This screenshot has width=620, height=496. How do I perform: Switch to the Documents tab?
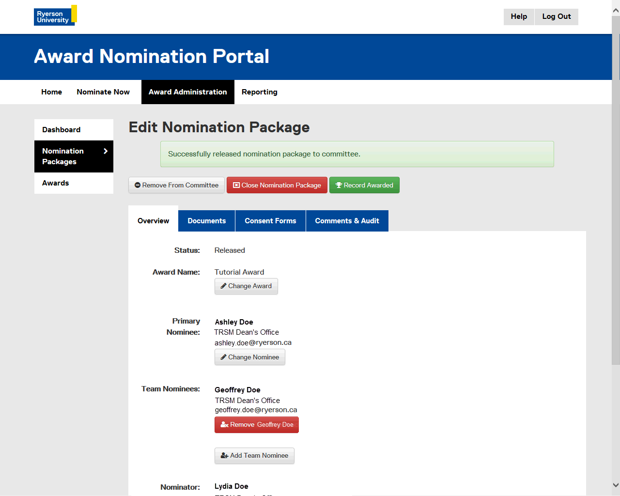206,221
